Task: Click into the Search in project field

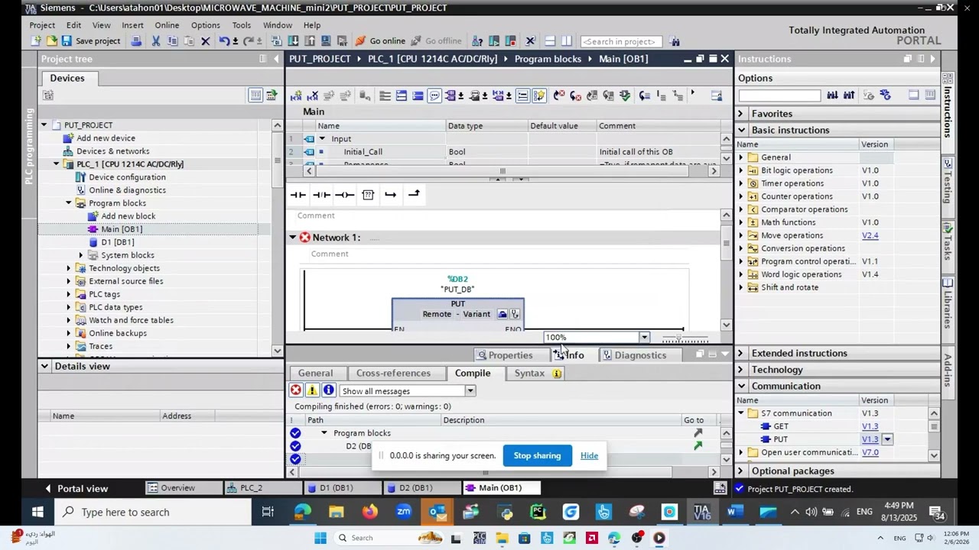Action: click(x=621, y=41)
